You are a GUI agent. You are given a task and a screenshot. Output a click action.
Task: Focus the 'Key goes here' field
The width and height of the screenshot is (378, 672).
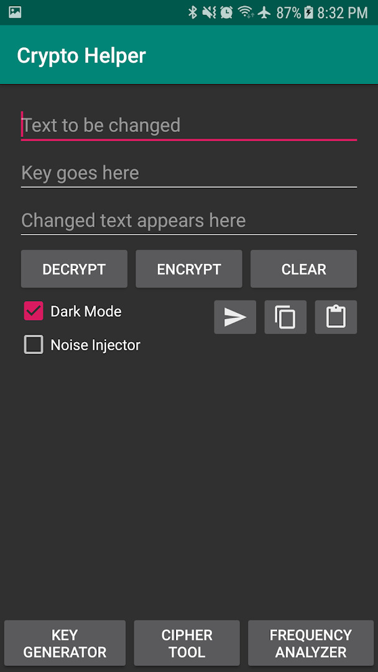click(x=189, y=173)
